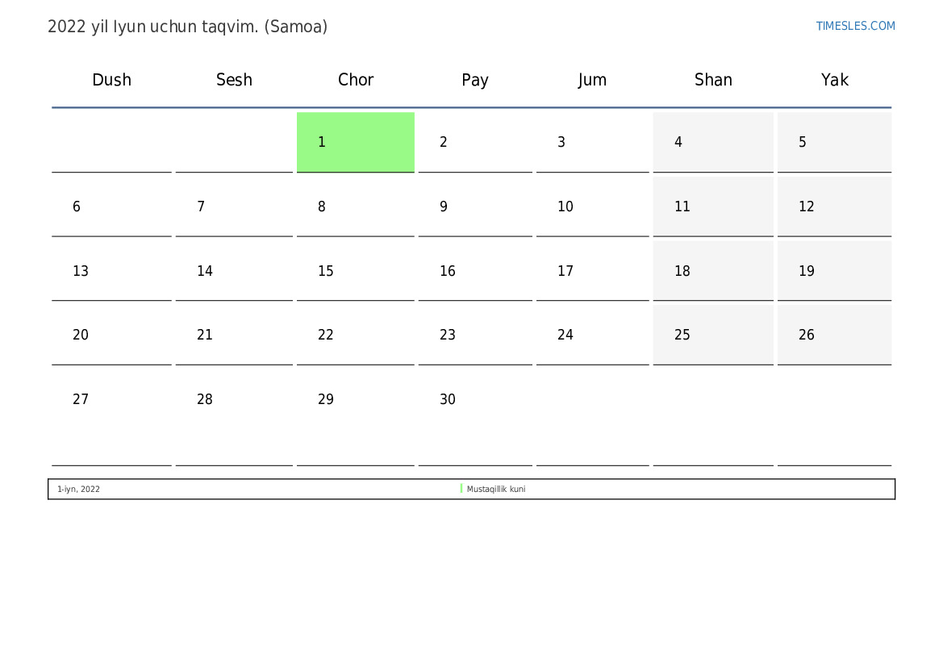Select Sunday June 12 cell
Image resolution: width=943 pixels, height=667 pixels.
point(834,206)
